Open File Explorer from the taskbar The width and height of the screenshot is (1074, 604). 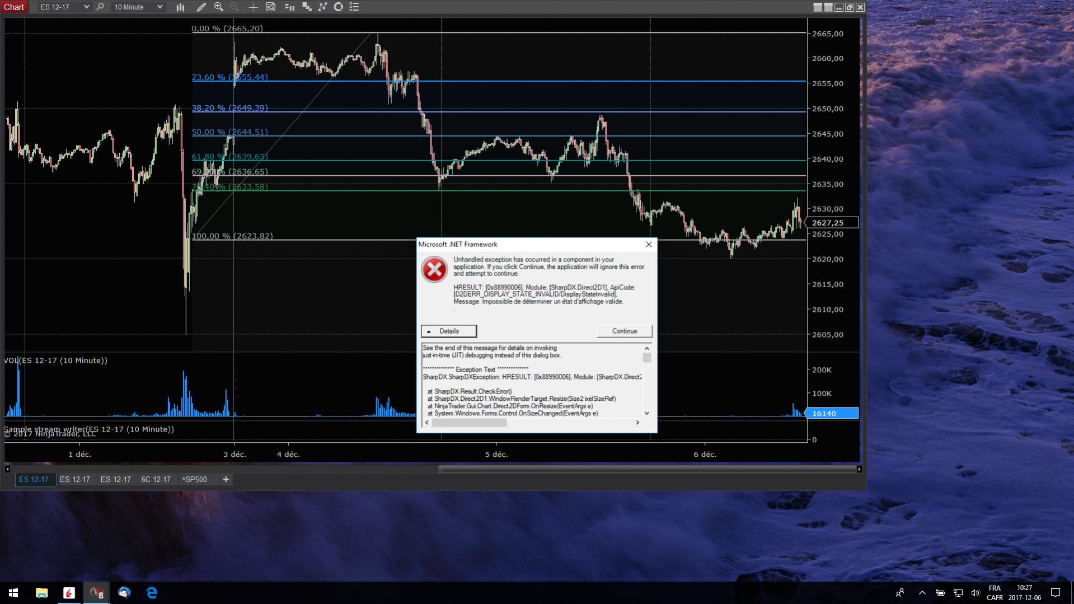(x=41, y=593)
